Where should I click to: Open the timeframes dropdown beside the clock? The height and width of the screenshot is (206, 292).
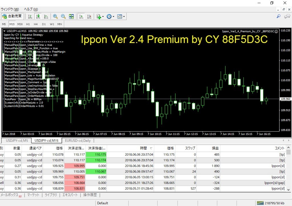click(114, 16)
